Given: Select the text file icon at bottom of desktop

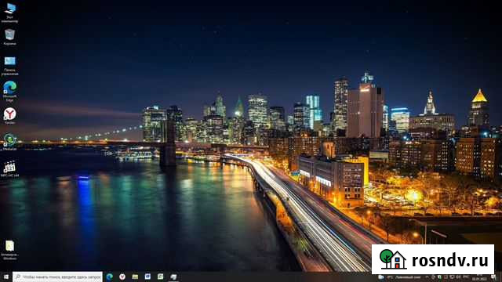Looking at the screenshot, I should point(9,250).
